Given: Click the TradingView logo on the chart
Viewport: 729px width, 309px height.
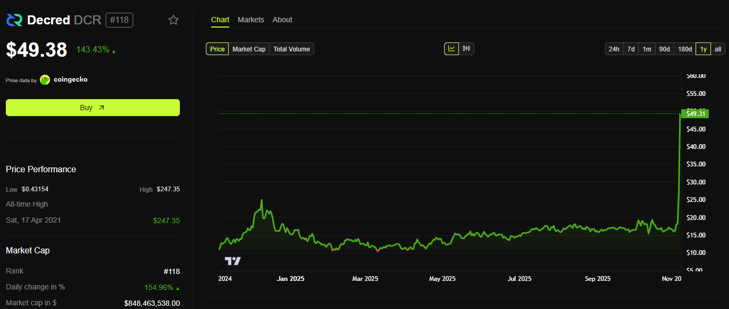Looking at the screenshot, I should click(x=232, y=260).
